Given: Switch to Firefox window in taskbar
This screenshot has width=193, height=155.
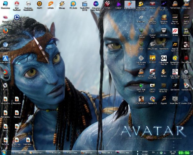Looking at the screenshot, I should (89, 153).
